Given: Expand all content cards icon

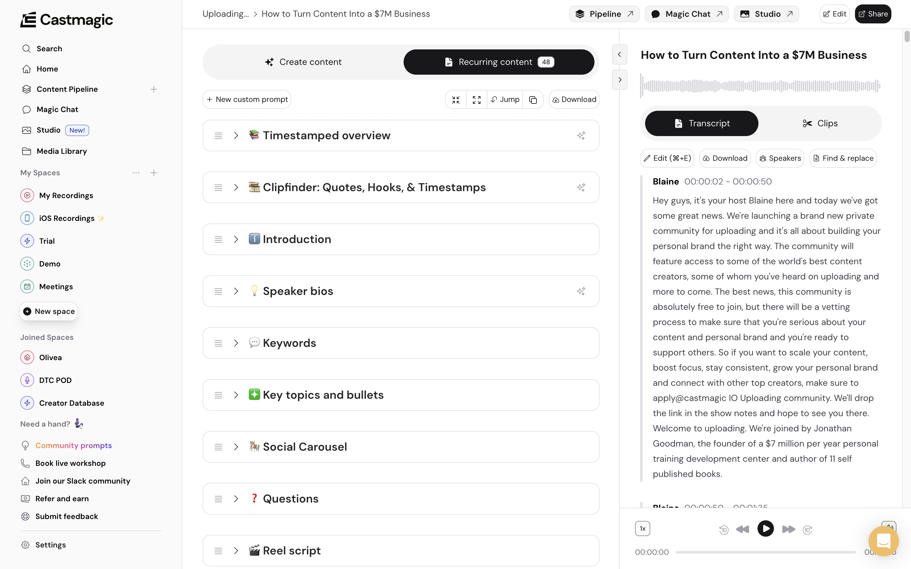Looking at the screenshot, I should tap(476, 100).
